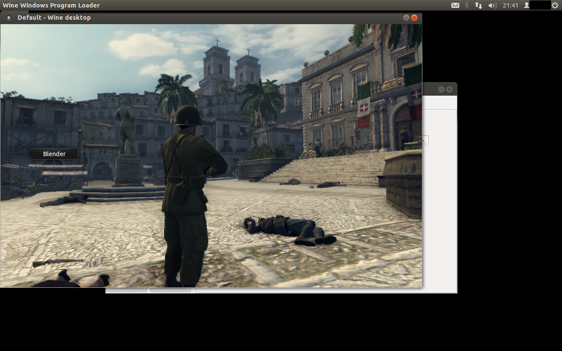Click the Wine desktop window title icon
The height and width of the screenshot is (351, 562).
point(8,18)
